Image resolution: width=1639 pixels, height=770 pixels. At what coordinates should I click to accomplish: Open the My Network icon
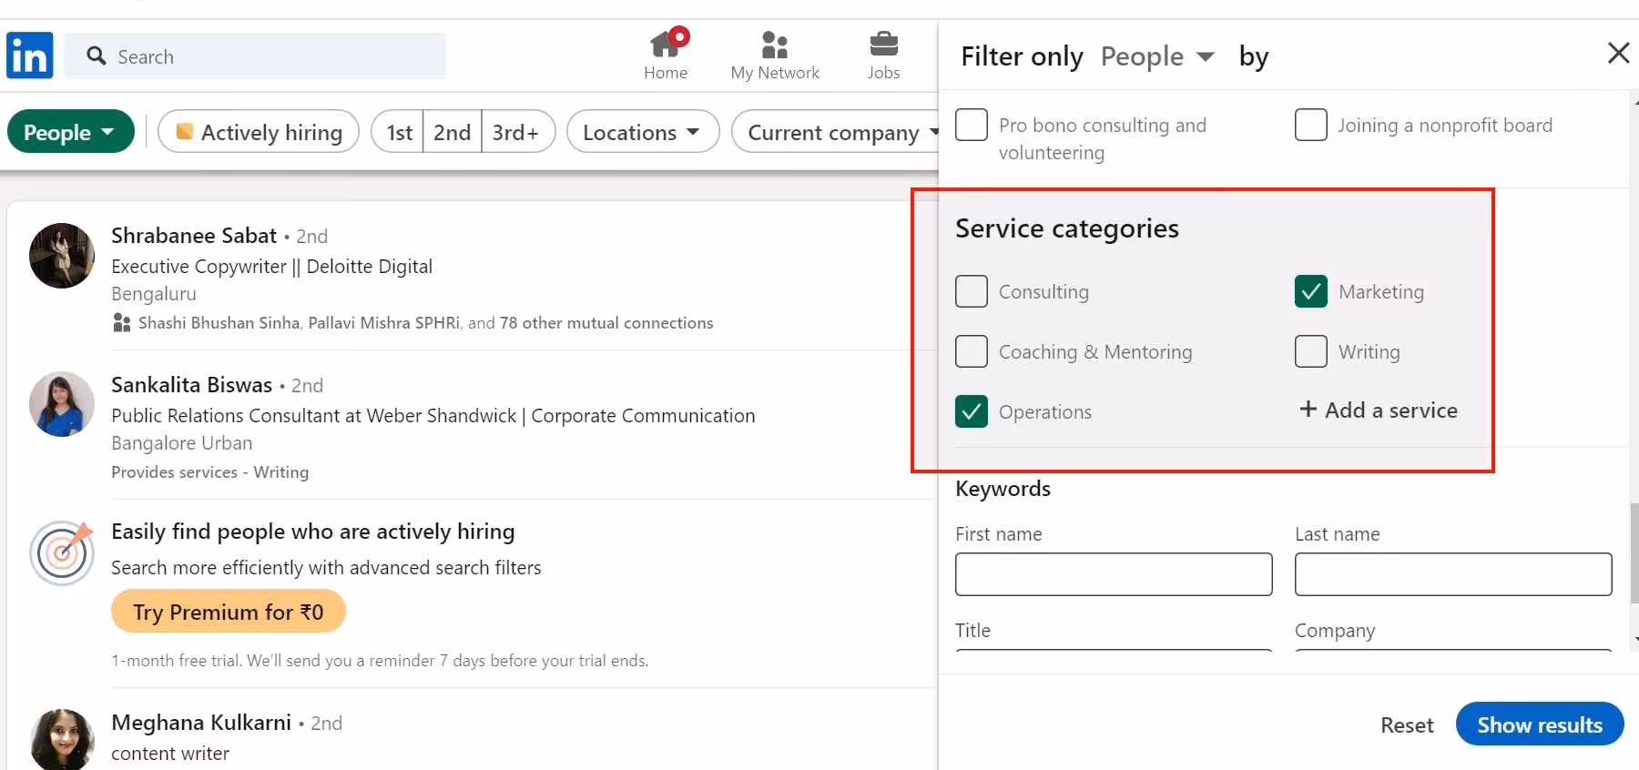pyautogui.click(x=774, y=44)
